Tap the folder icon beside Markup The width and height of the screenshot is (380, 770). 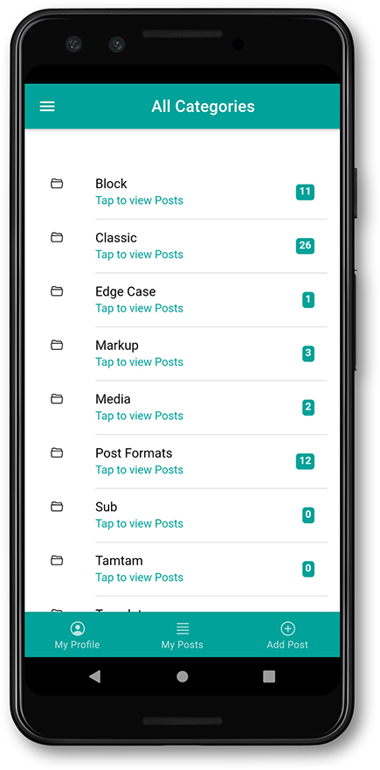pos(57,346)
